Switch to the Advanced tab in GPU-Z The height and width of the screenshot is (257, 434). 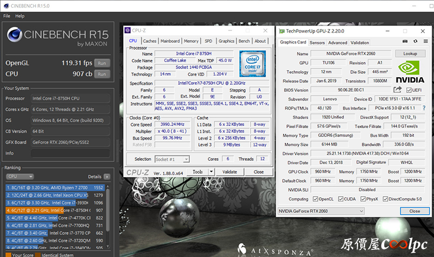pos(337,43)
